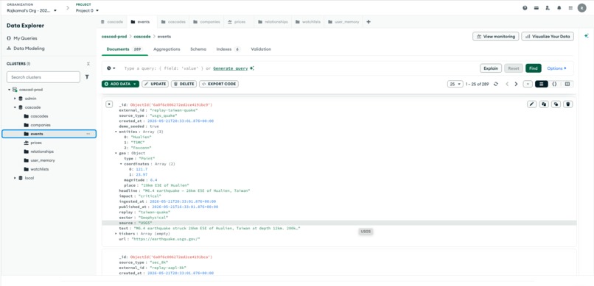Clone the replay-taiwan-quake document
This screenshot has width=594, height=286.
click(x=556, y=104)
